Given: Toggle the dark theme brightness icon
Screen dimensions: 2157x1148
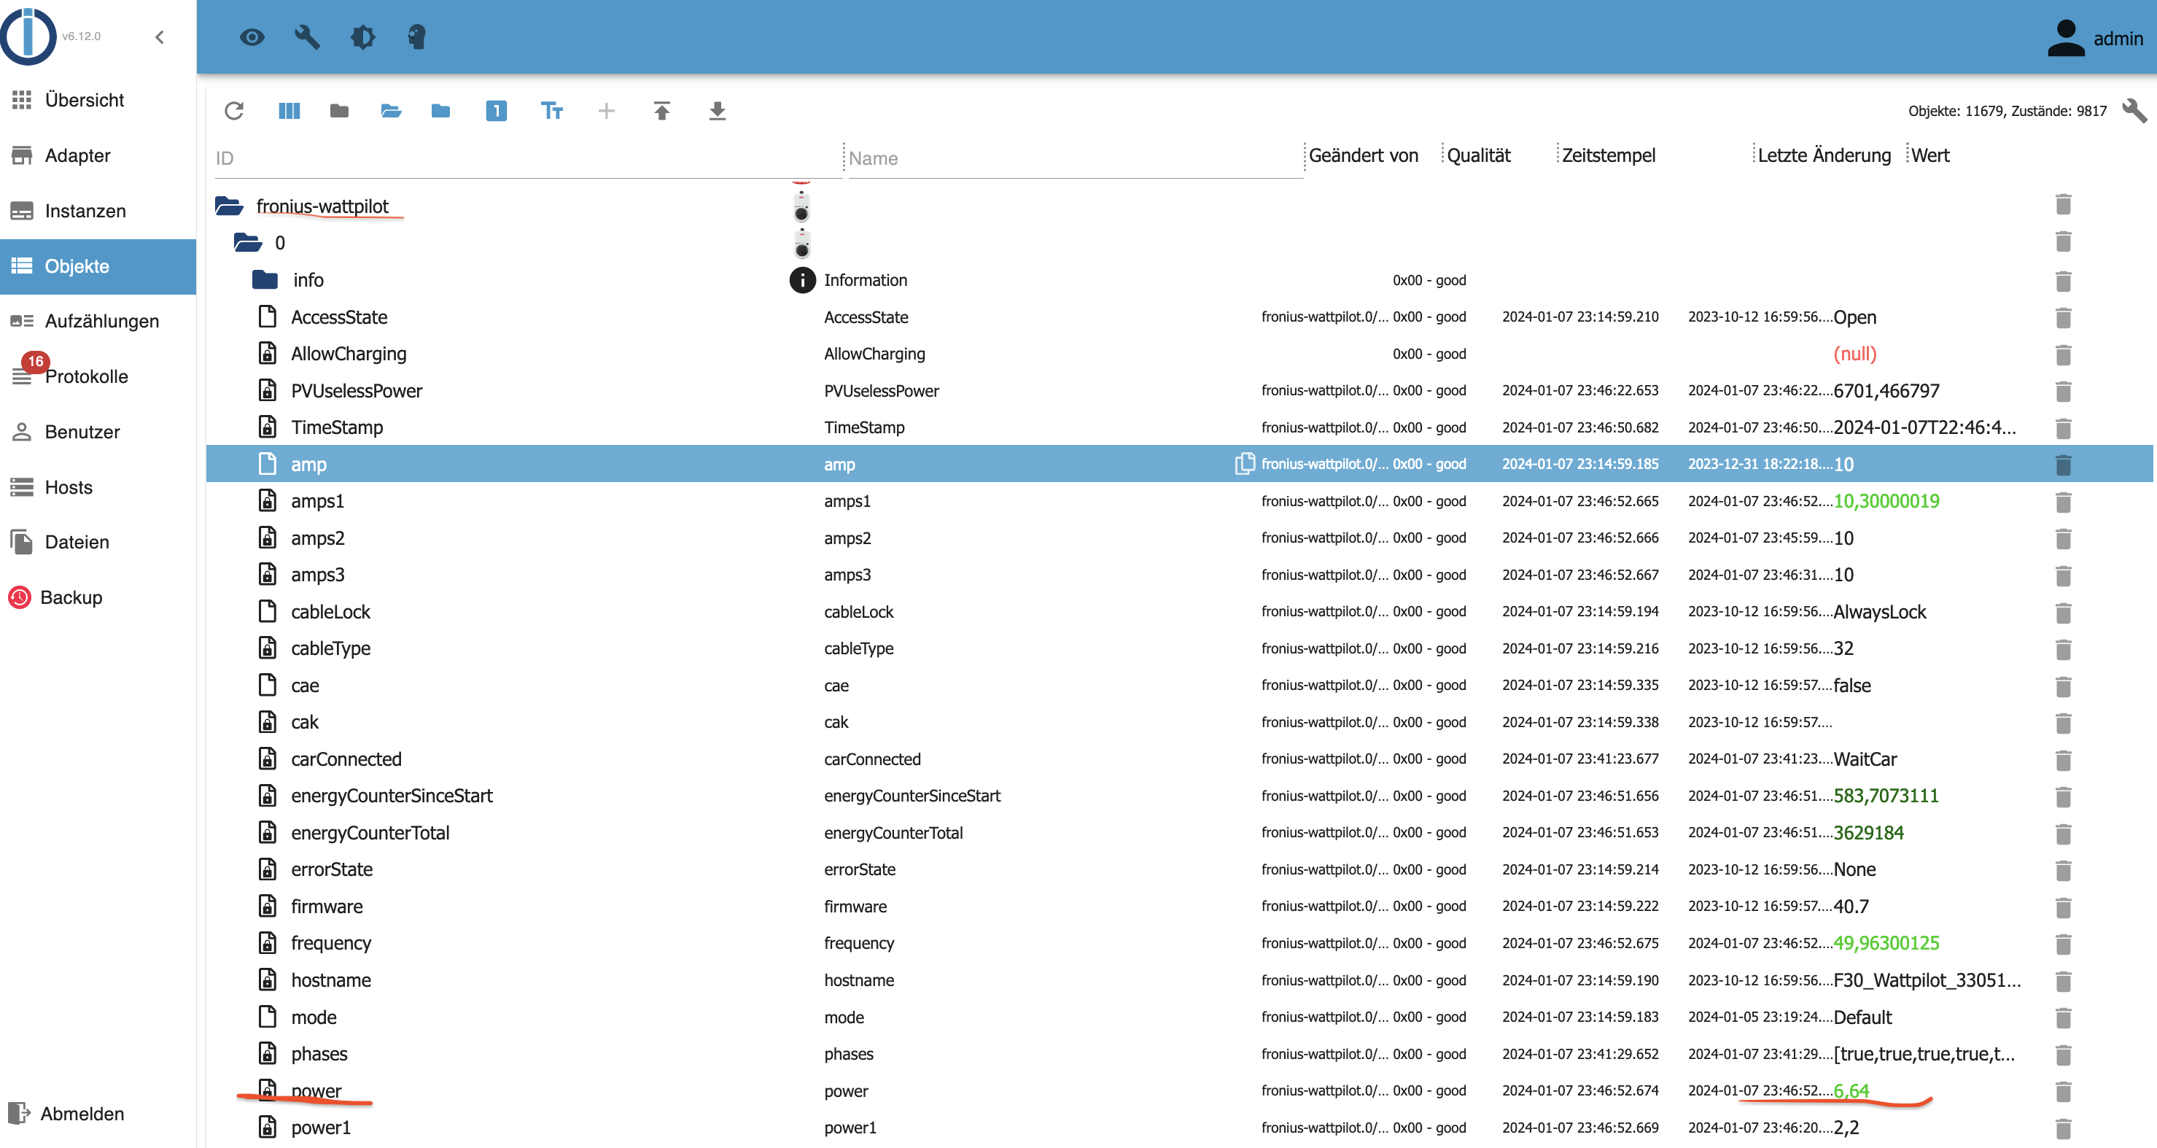Looking at the screenshot, I should pyautogui.click(x=362, y=37).
